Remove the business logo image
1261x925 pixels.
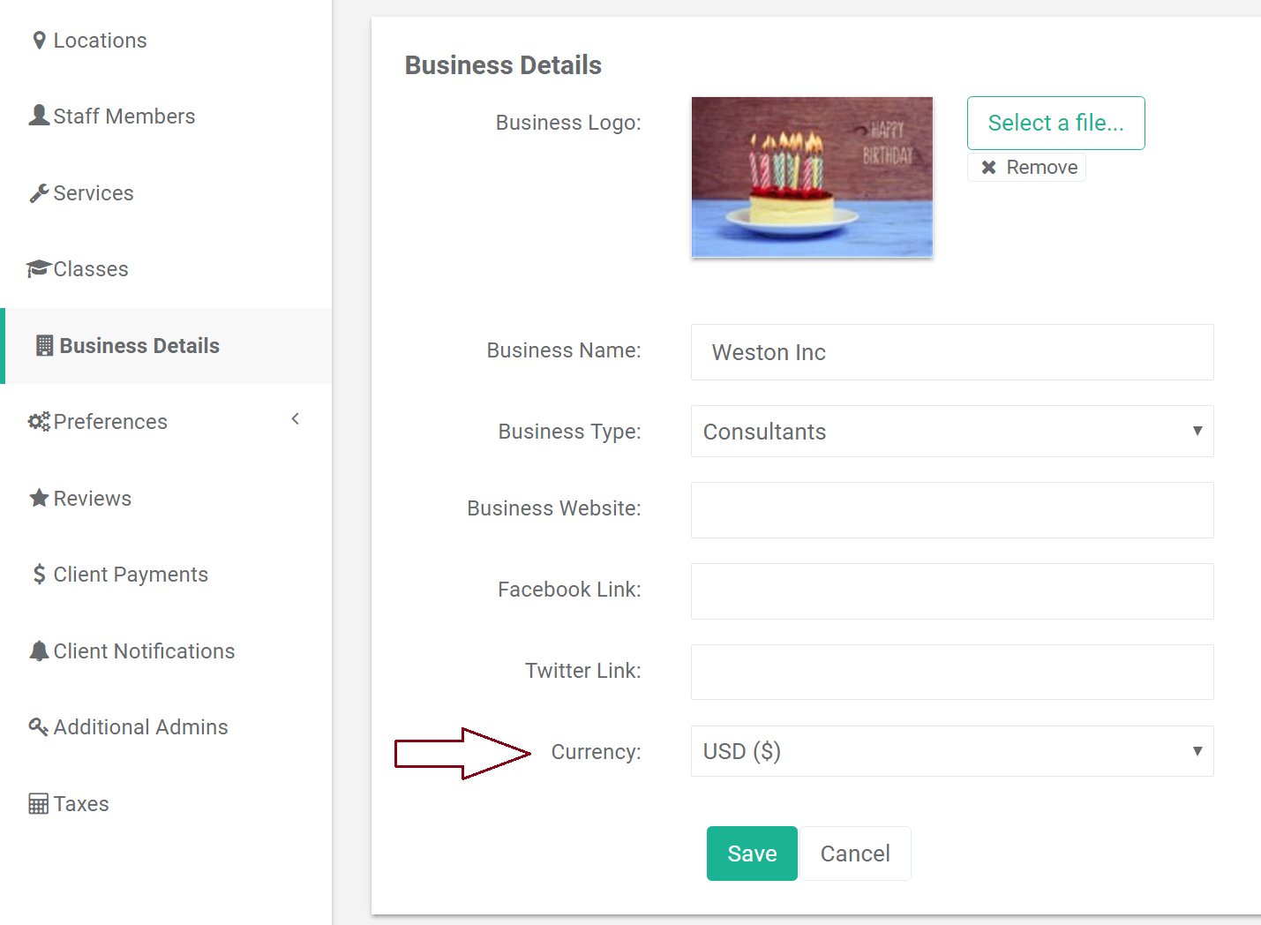coord(1027,168)
